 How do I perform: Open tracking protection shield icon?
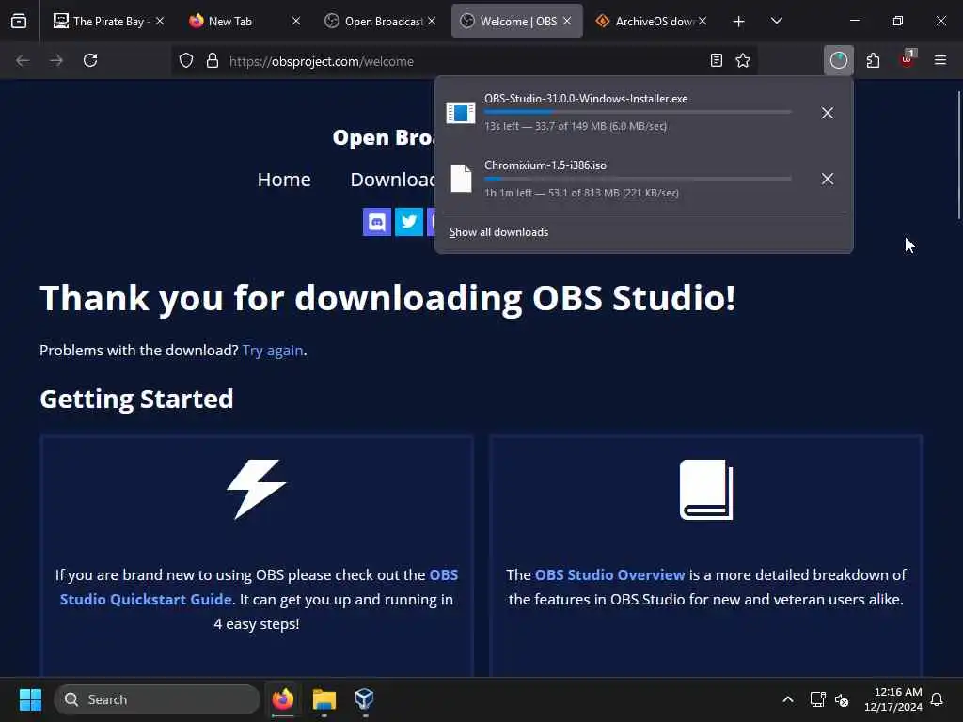[186, 61]
